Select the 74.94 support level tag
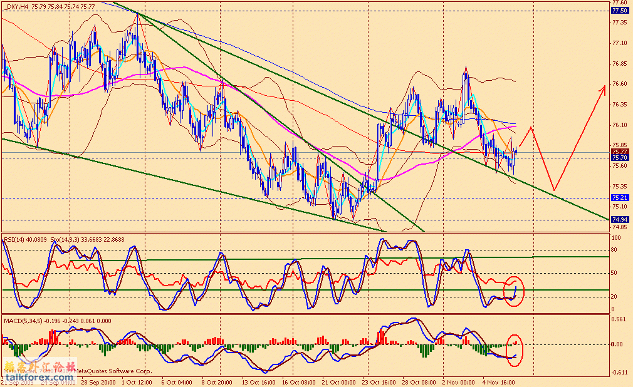 point(620,220)
